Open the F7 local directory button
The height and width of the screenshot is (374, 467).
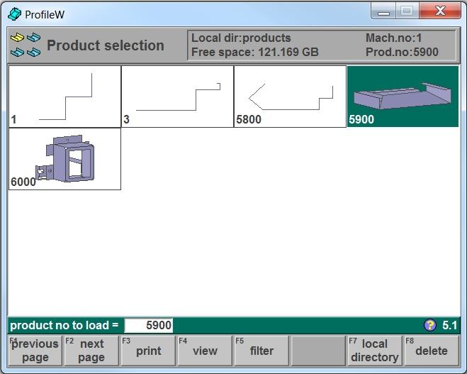click(375, 351)
